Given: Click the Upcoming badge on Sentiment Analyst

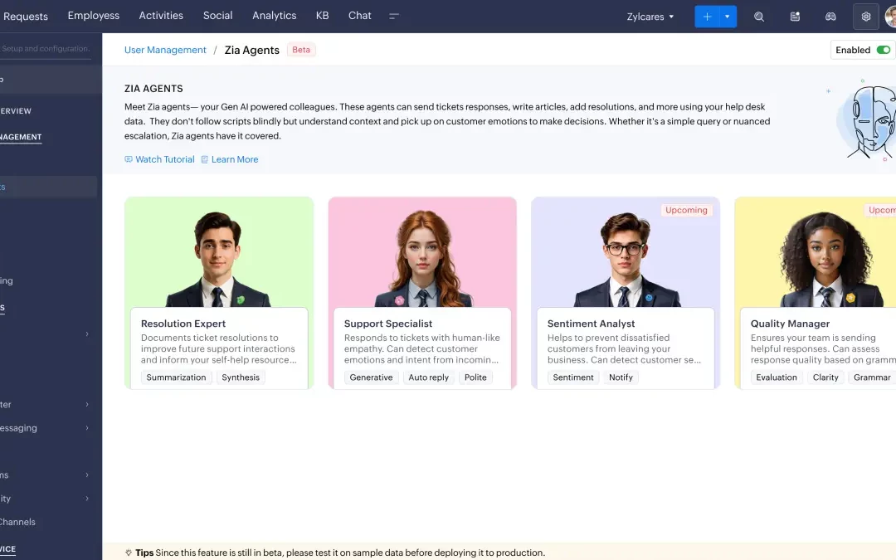Looking at the screenshot, I should click(x=686, y=210).
